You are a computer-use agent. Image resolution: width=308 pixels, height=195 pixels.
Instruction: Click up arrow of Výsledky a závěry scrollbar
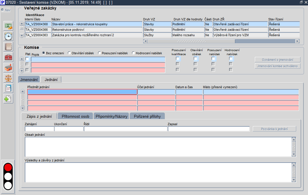[x=294, y=165]
